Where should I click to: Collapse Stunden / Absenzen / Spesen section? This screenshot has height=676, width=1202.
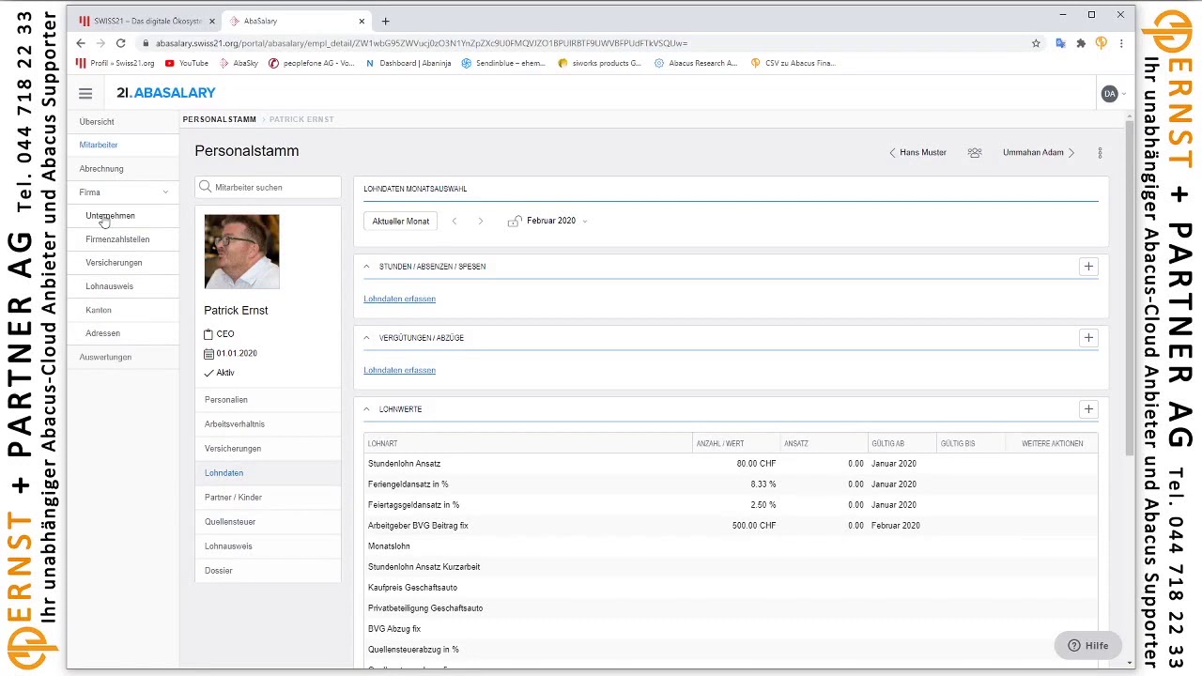coord(367,267)
